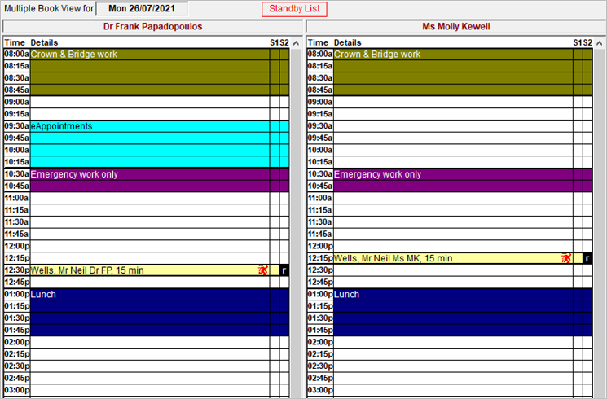Select the 03:00p slot for Ms Kewell
The width and height of the screenshot is (607, 399).
pos(453,390)
